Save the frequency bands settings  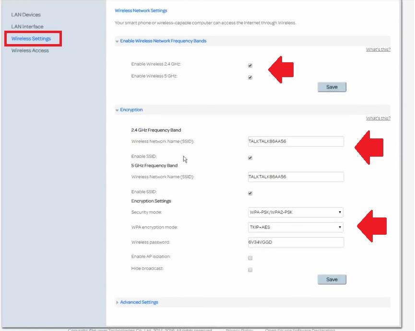(x=332, y=87)
